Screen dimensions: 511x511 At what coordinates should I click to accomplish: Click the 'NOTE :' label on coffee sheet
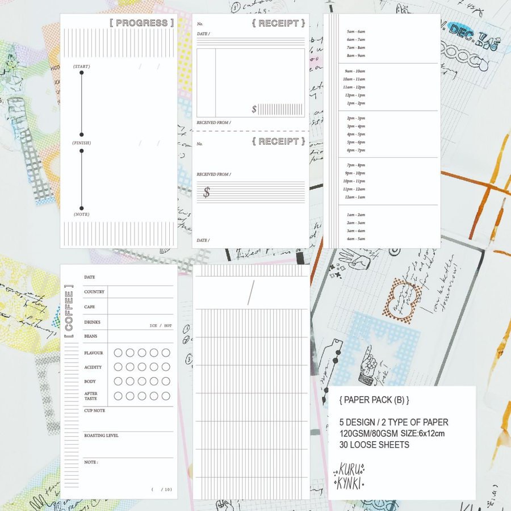pos(91,462)
